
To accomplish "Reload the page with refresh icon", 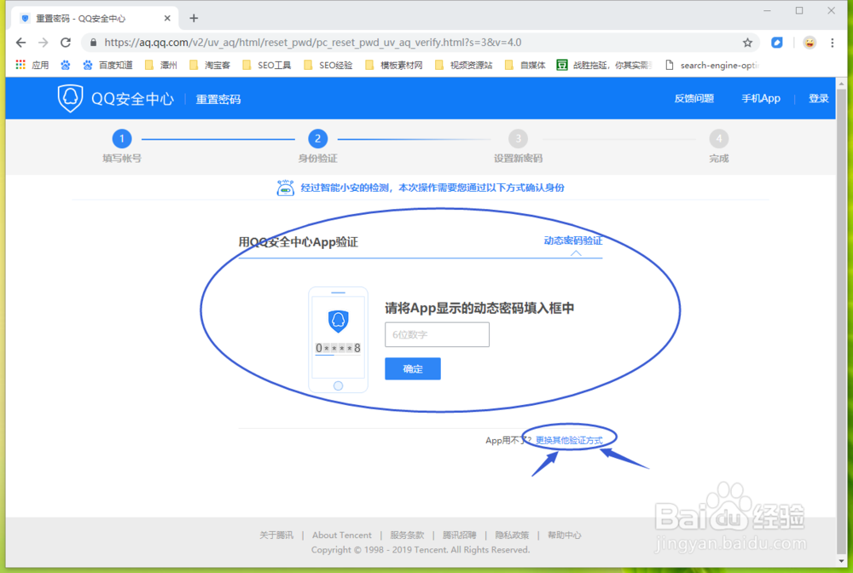I will coord(66,43).
